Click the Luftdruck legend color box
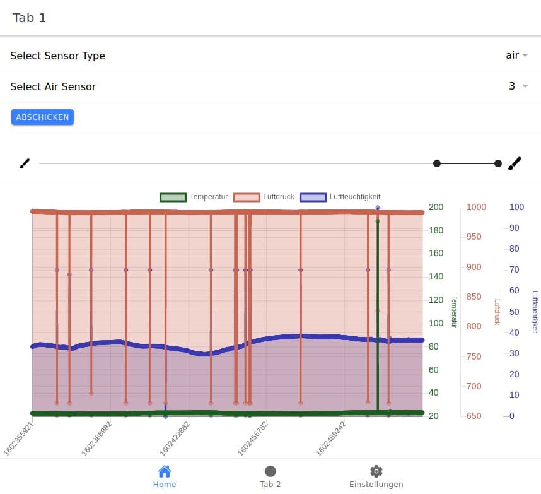The width and height of the screenshot is (541, 494). click(x=245, y=197)
